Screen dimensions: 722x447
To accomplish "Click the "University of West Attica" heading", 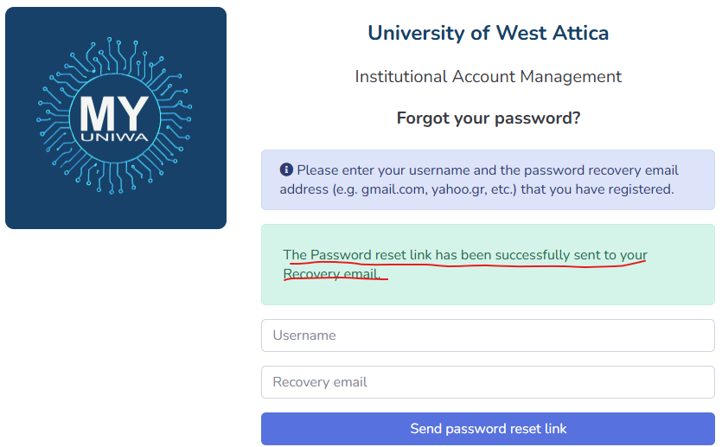I will click(488, 34).
